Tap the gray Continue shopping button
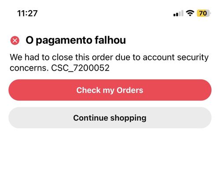Screen dimensions: 220x176 pos(110,118)
